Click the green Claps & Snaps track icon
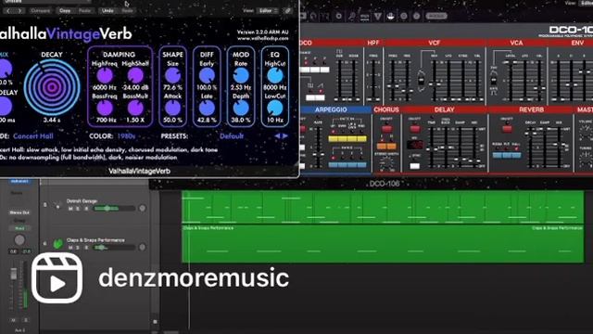The image size is (593, 334). pos(57,244)
